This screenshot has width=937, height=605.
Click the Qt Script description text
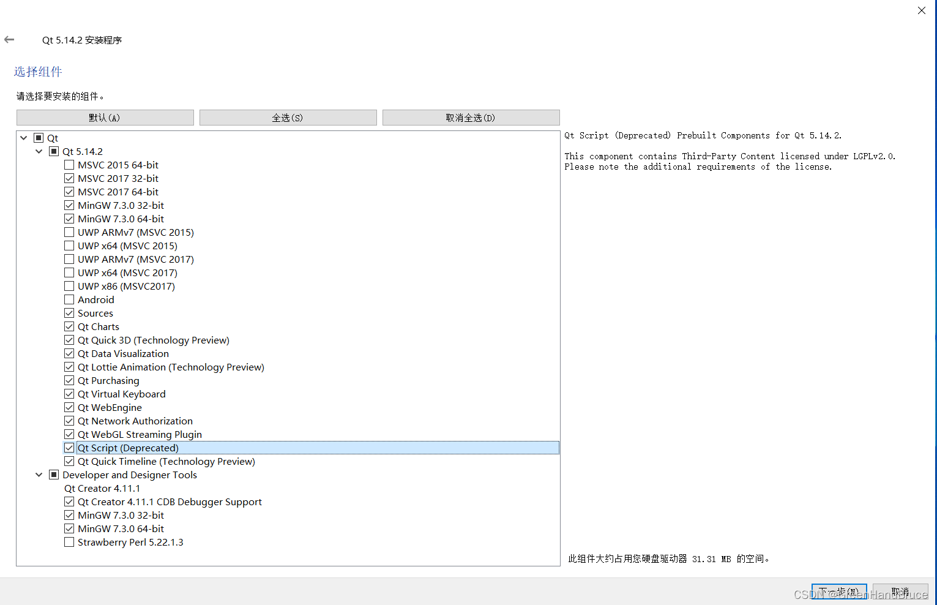click(x=703, y=135)
